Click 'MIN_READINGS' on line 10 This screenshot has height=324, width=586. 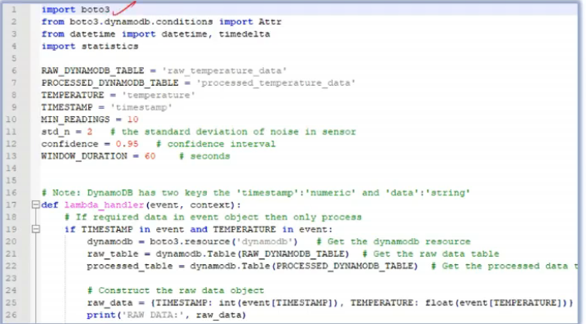(x=75, y=119)
